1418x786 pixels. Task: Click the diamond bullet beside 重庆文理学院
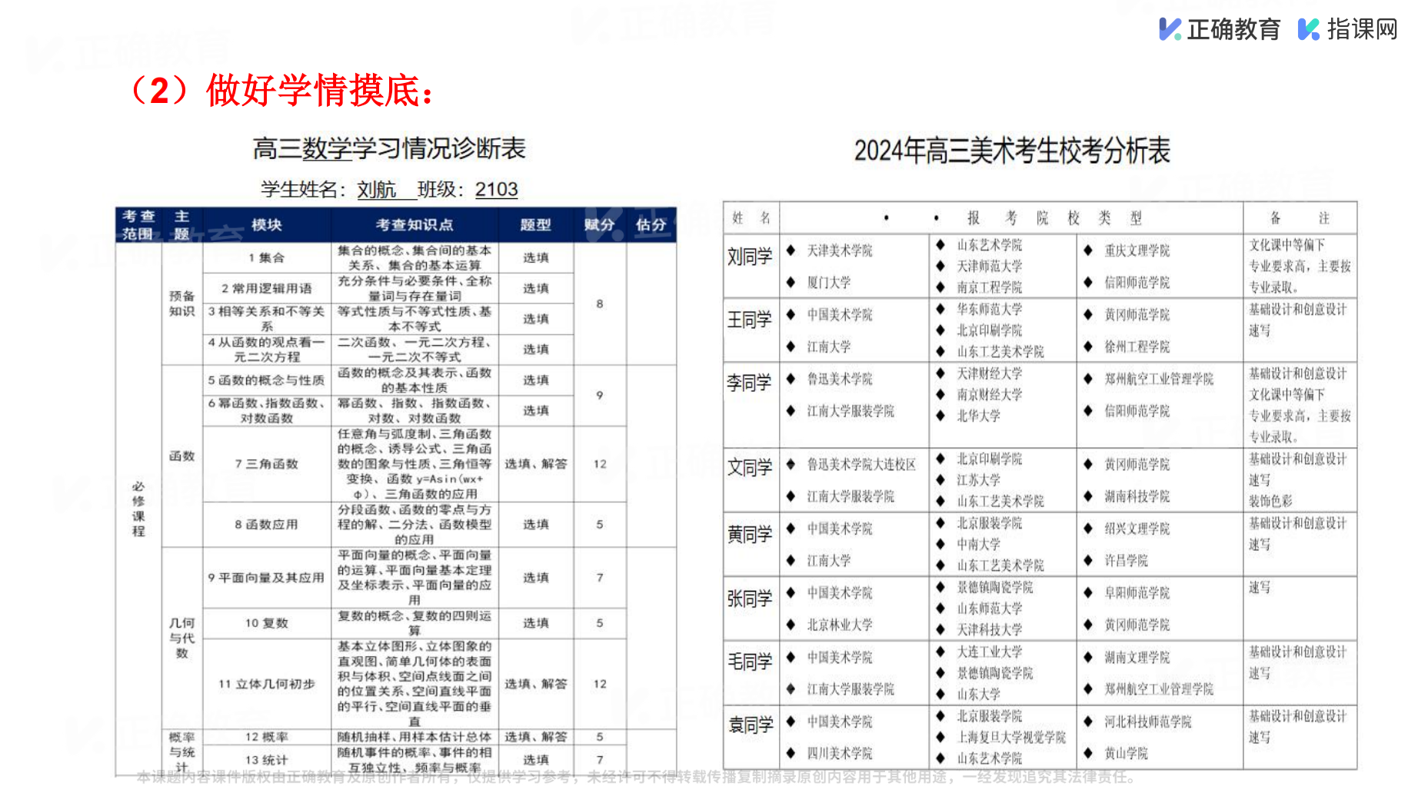pos(1088,250)
